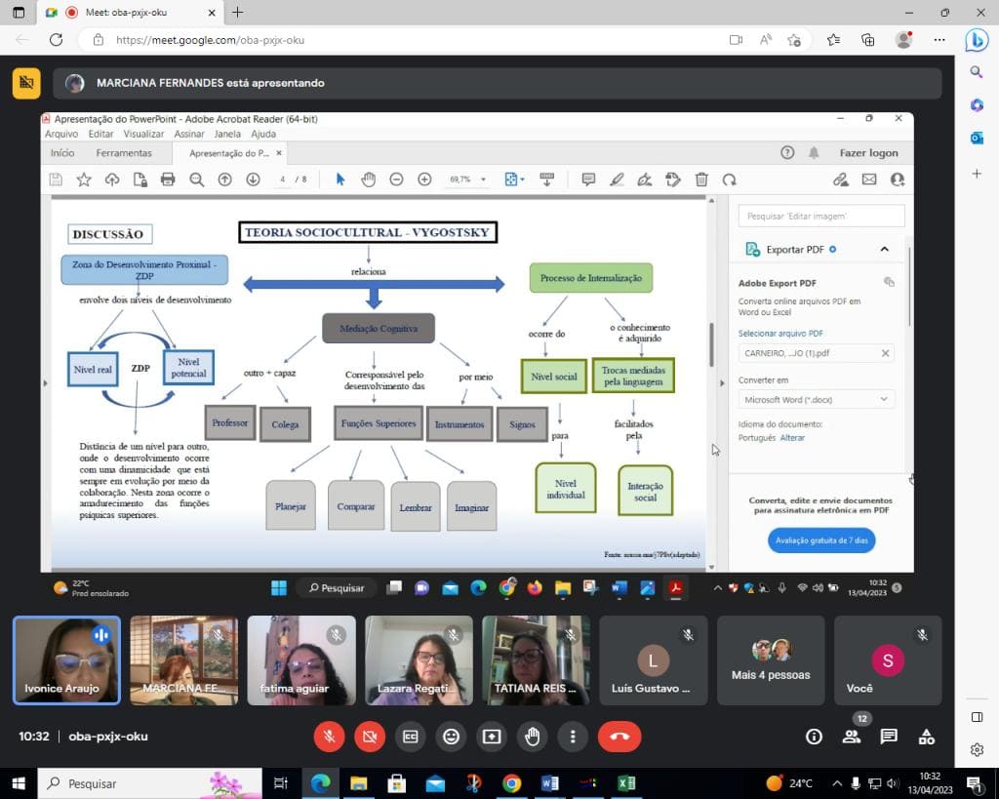The height and width of the screenshot is (799, 999).
Task: Open 'Microsoft Word (*.docx)' dropdown in shared Acrobat
Action: 817,400
